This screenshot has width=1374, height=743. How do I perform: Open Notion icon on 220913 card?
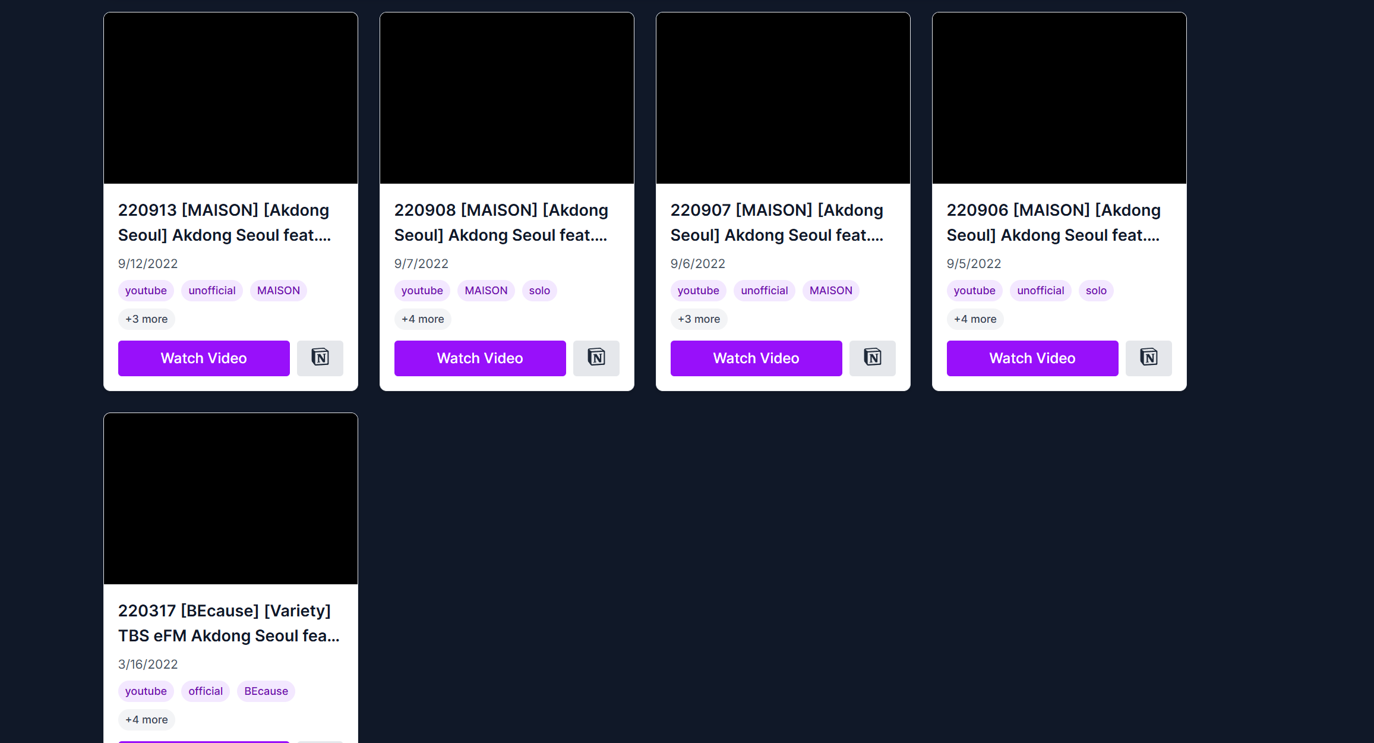coord(320,358)
